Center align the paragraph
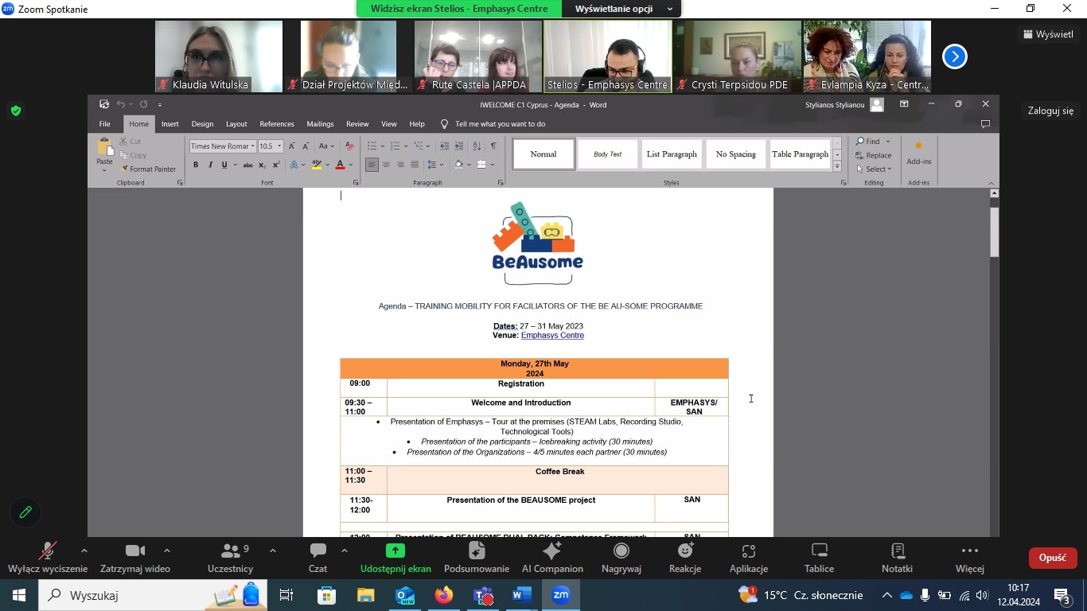This screenshot has width=1087, height=611. tap(386, 165)
